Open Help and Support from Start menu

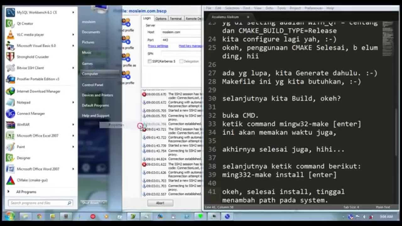click(95, 116)
